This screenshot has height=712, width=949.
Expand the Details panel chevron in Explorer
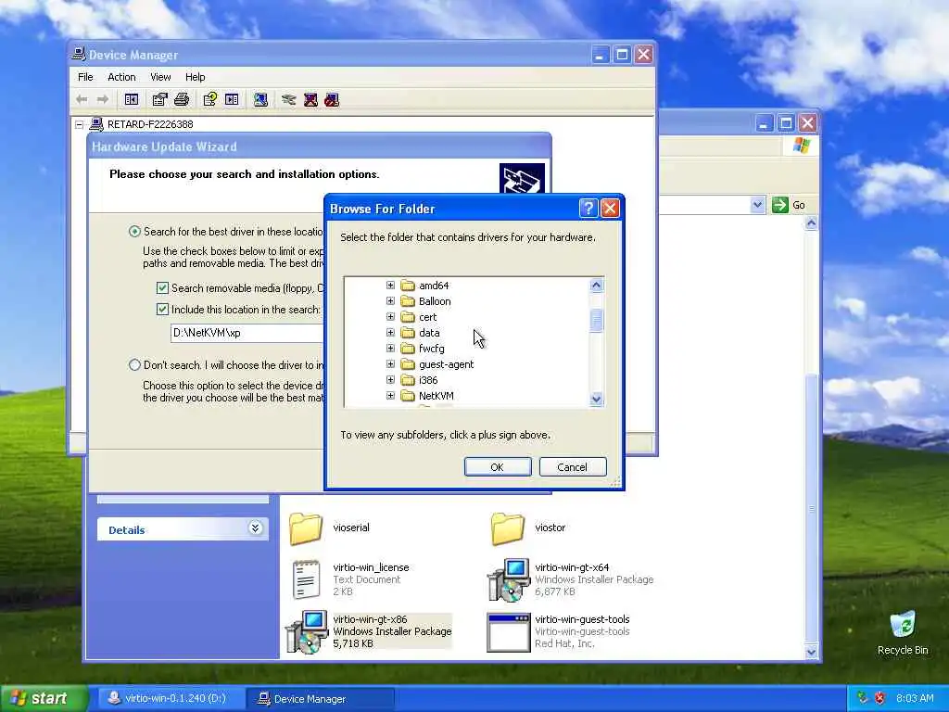pyautogui.click(x=256, y=528)
